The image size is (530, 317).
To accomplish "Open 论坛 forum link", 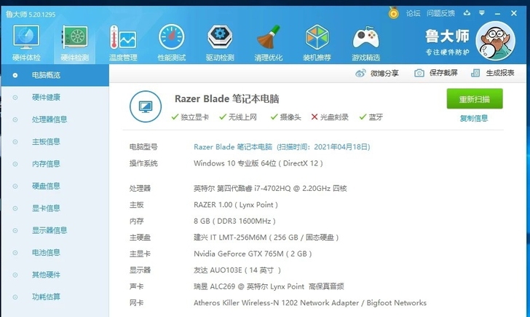I will [413, 13].
